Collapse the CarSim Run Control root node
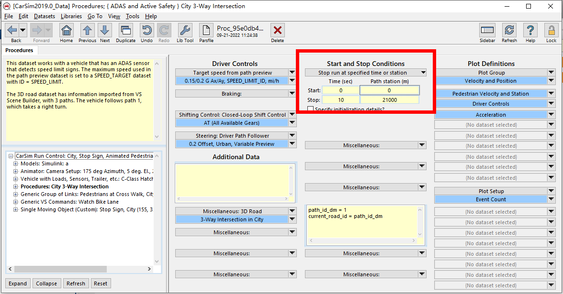The height and width of the screenshot is (294, 563). coord(11,156)
